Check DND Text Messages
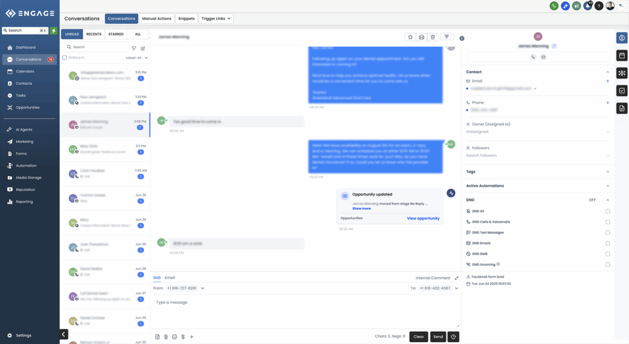Viewport: 629px width, 344px height. point(608,232)
